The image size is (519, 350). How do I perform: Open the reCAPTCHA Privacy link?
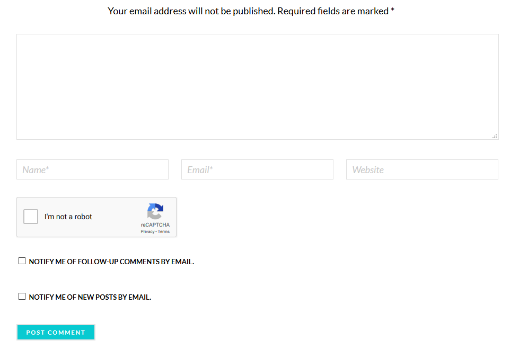tap(147, 232)
